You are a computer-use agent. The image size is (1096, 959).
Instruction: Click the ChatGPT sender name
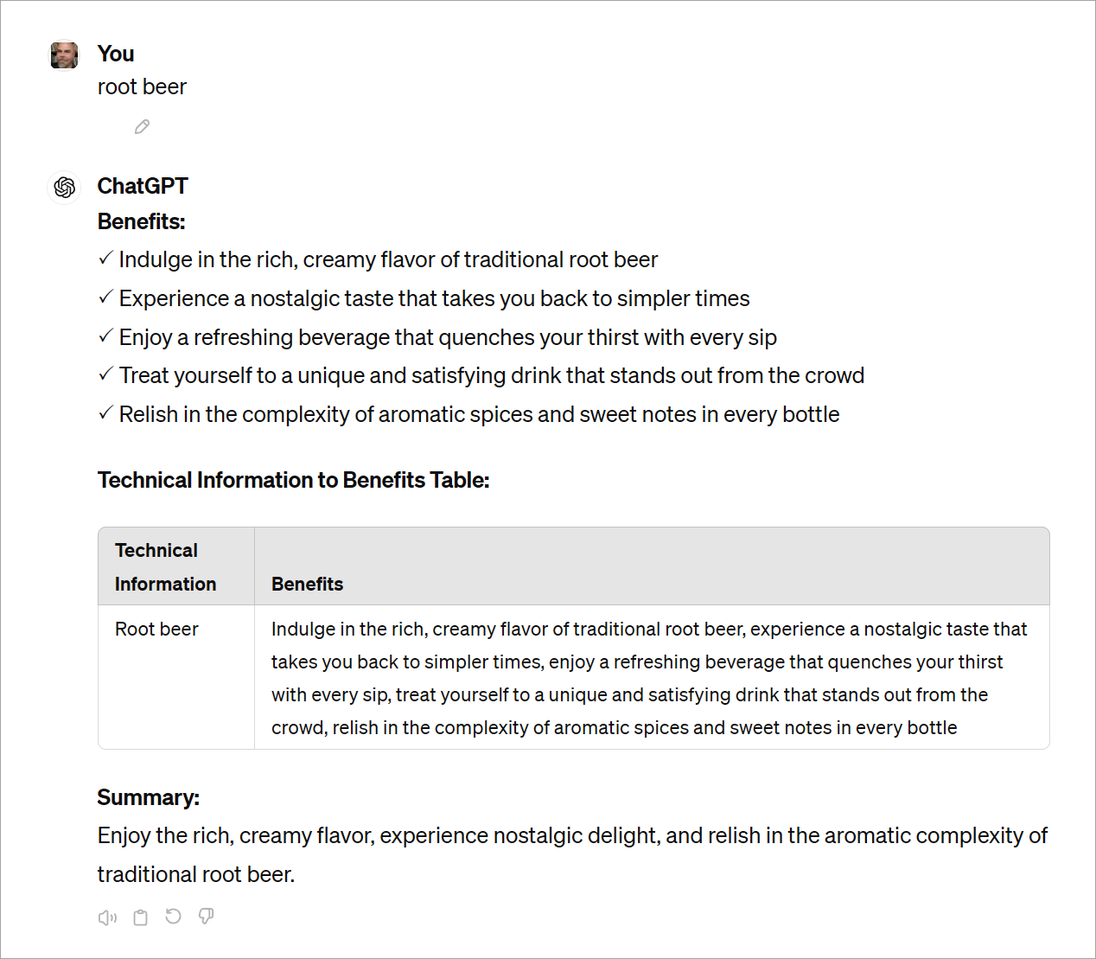pyautogui.click(x=143, y=186)
